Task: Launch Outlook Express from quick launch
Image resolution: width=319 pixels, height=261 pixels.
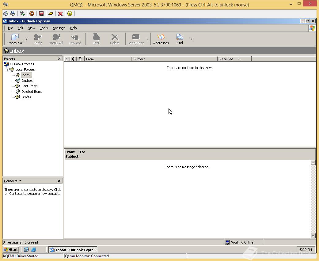Action: point(26,250)
